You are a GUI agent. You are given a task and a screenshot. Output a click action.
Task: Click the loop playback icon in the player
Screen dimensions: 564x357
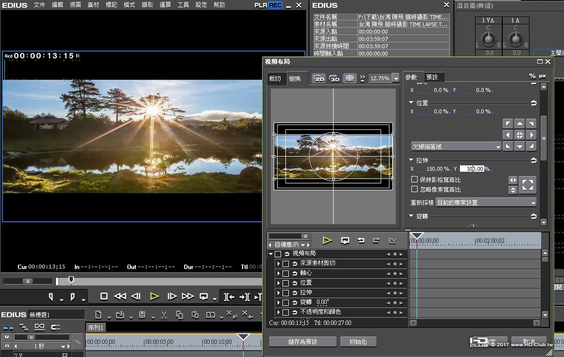pos(204,297)
